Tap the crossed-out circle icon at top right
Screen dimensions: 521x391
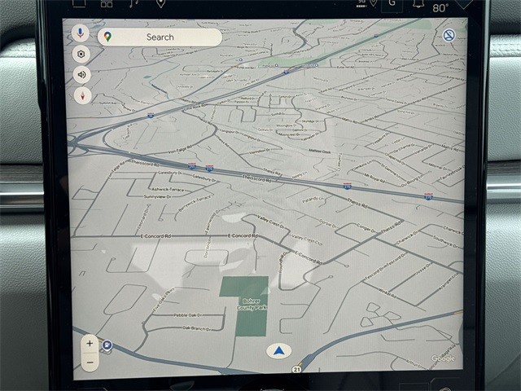(x=449, y=35)
